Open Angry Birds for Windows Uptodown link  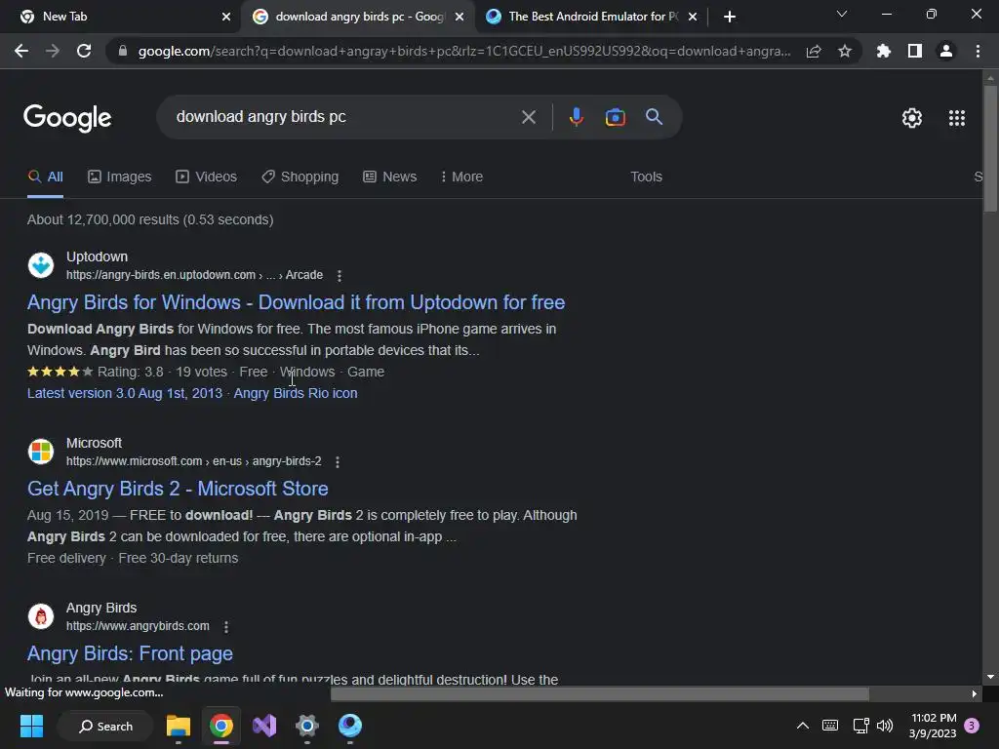(x=297, y=302)
